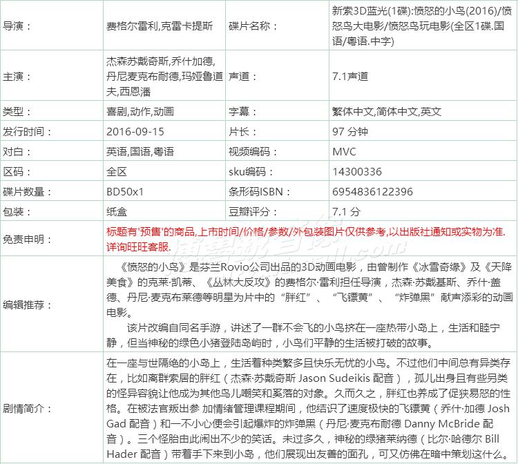The width and height of the screenshot is (518, 464).
Task: Click the paragraph starting 该片改编自同名手游
Action: tap(303, 335)
